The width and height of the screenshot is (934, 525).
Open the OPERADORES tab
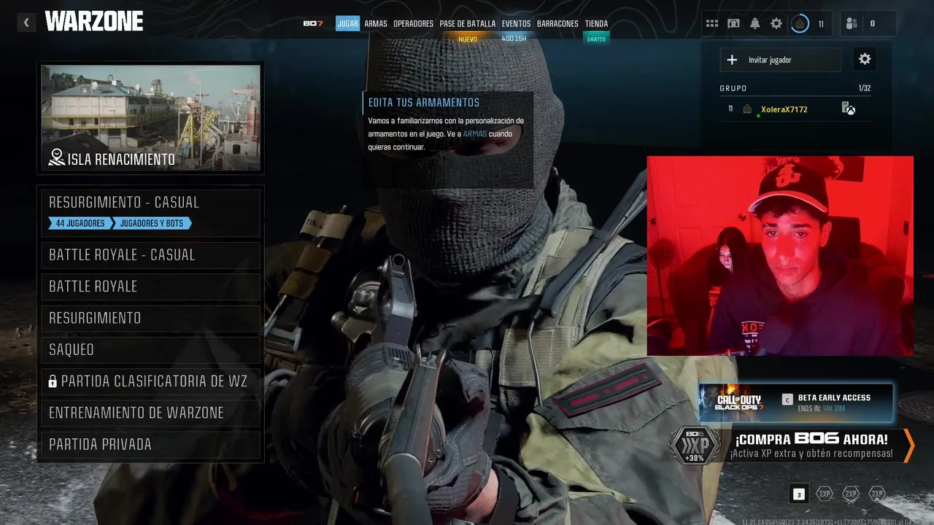tap(413, 23)
